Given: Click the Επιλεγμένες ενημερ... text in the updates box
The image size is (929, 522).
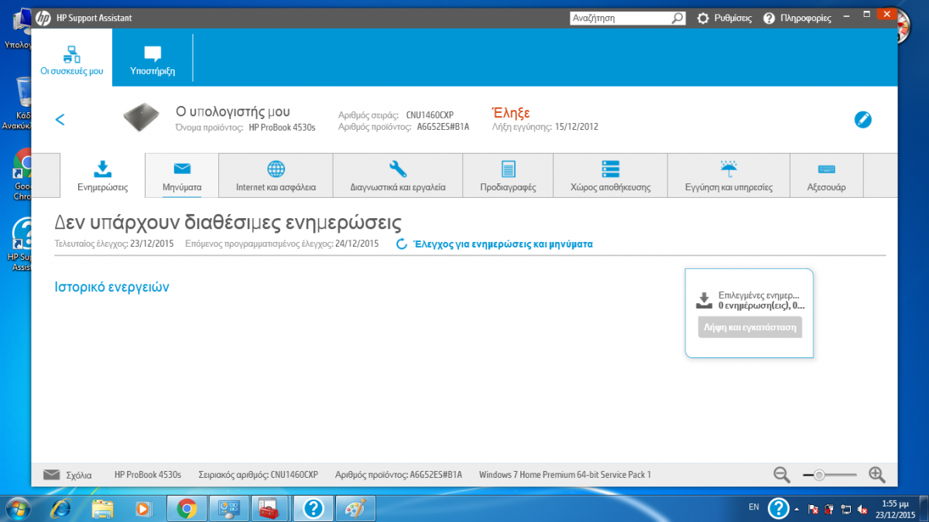Looking at the screenshot, I should pyautogui.click(x=759, y=295).
